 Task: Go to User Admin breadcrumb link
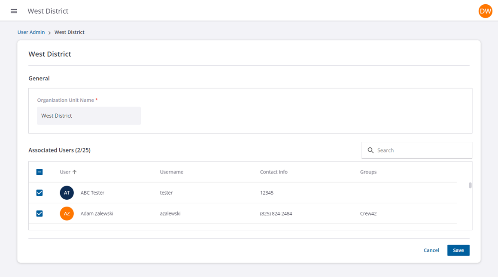click(x=31, y=32)
